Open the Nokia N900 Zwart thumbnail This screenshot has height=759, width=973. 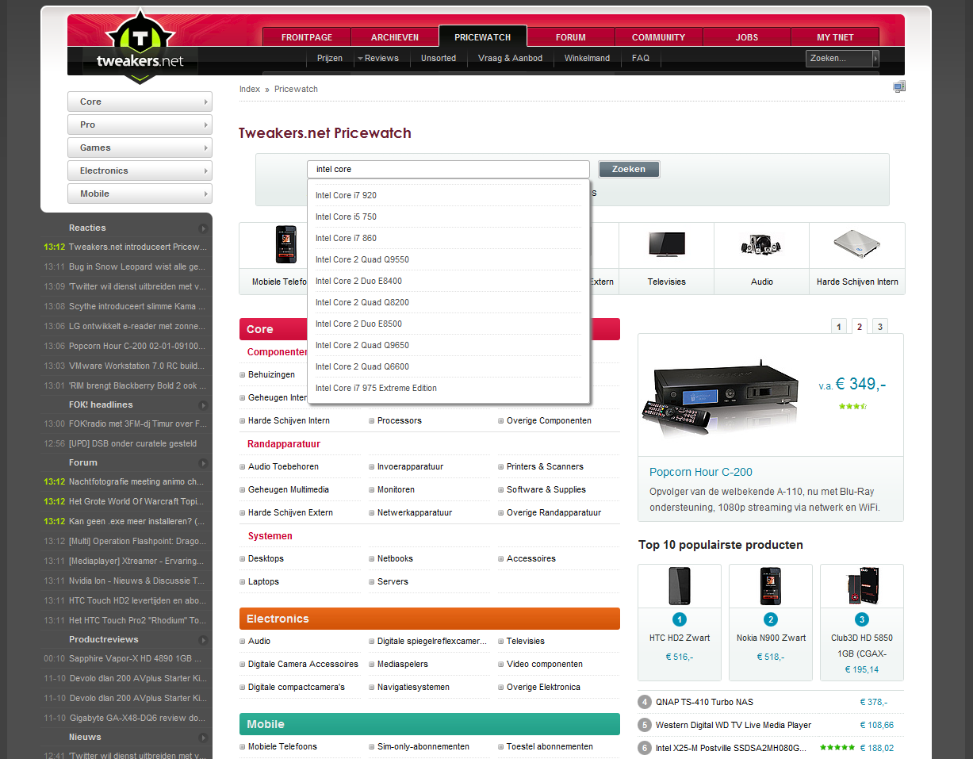pos(771,586)
